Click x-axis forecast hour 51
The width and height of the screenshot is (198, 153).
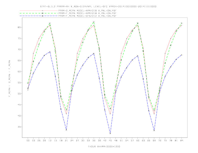coord(121,140)
